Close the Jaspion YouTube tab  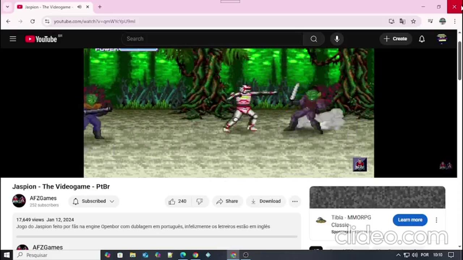click(x=88, y=7)
